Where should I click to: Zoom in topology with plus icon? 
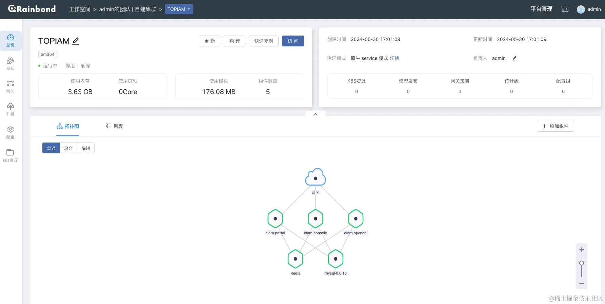(582, 250)
